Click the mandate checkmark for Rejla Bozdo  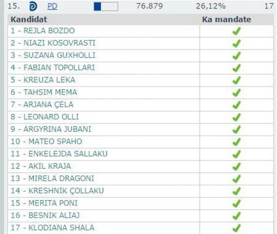236,31
